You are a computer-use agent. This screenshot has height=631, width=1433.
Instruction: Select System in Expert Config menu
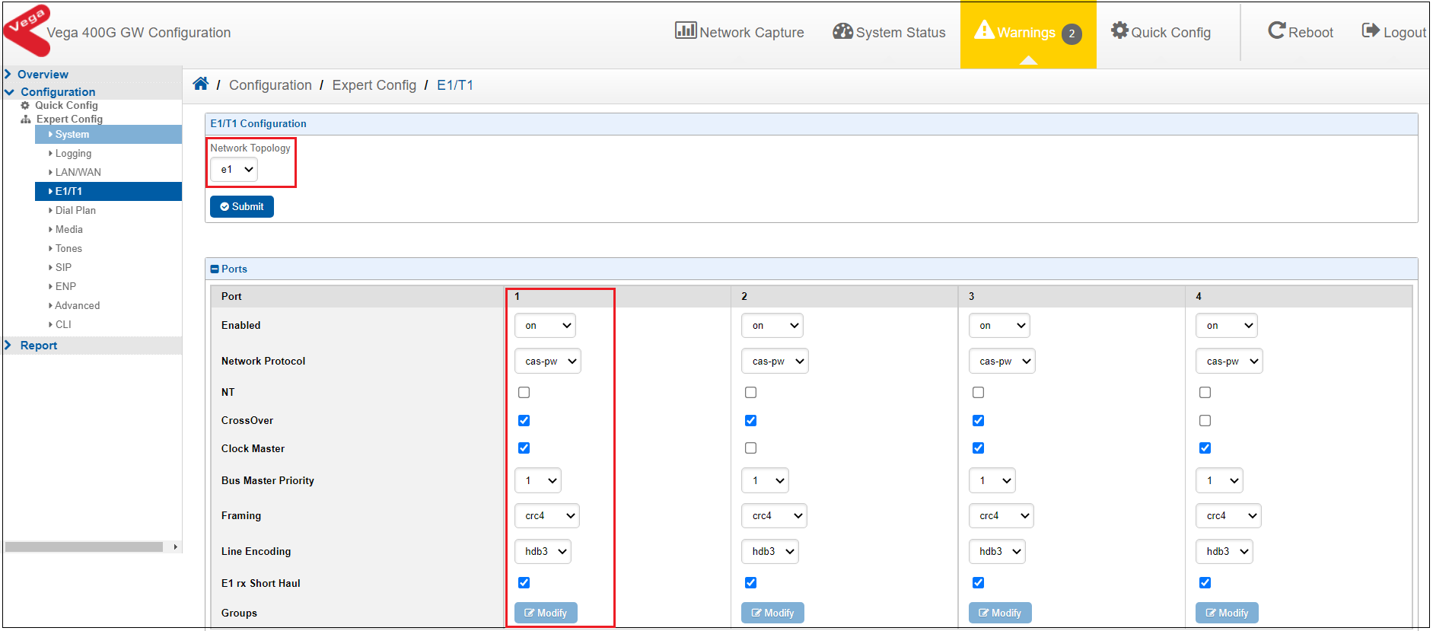point(108,134)
